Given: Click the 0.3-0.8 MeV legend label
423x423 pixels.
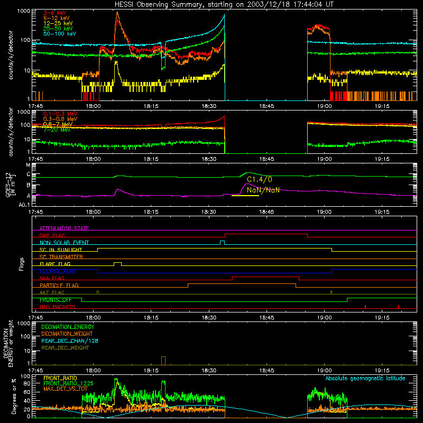Looking at the screenshot, I should coord(60,119).
